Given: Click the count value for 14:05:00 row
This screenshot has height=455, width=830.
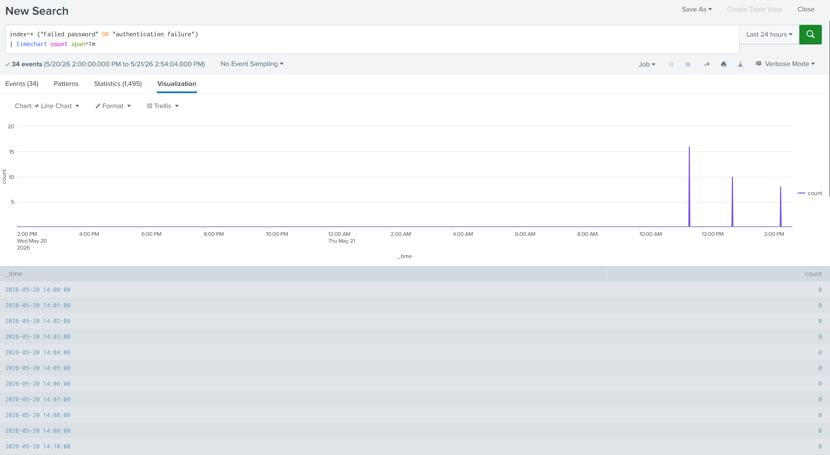Looking at the screenshot, I should click(x=820, y=368).
